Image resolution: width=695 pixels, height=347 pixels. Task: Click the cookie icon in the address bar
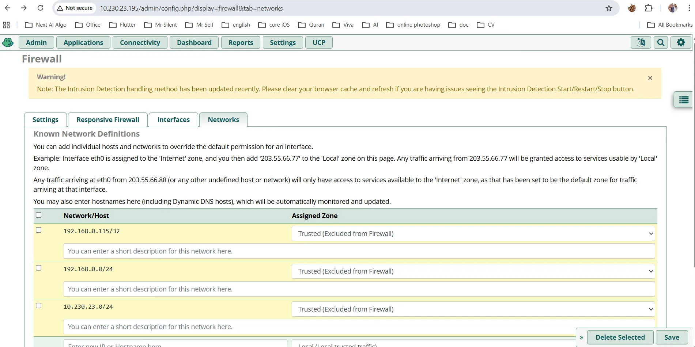click(632, 8)
